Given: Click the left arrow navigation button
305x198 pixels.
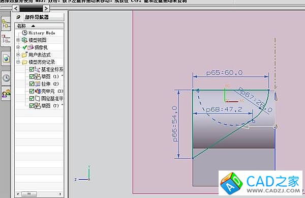Looking at the screenshot, I should pos(16,8).
